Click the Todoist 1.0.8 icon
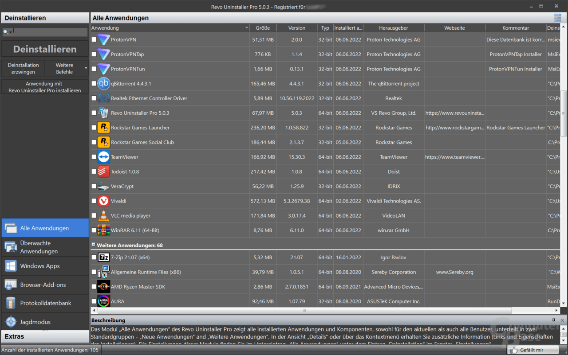This screenshot has width=568, height=355. click(x=103, y=171)
